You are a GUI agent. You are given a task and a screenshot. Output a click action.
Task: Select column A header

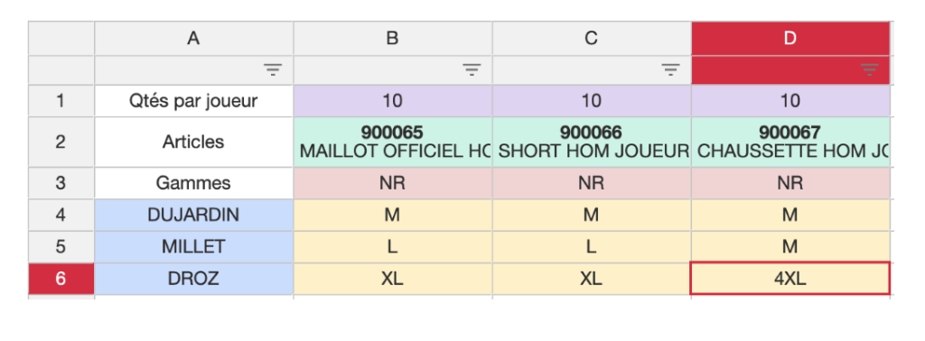(x=193, y=38)
